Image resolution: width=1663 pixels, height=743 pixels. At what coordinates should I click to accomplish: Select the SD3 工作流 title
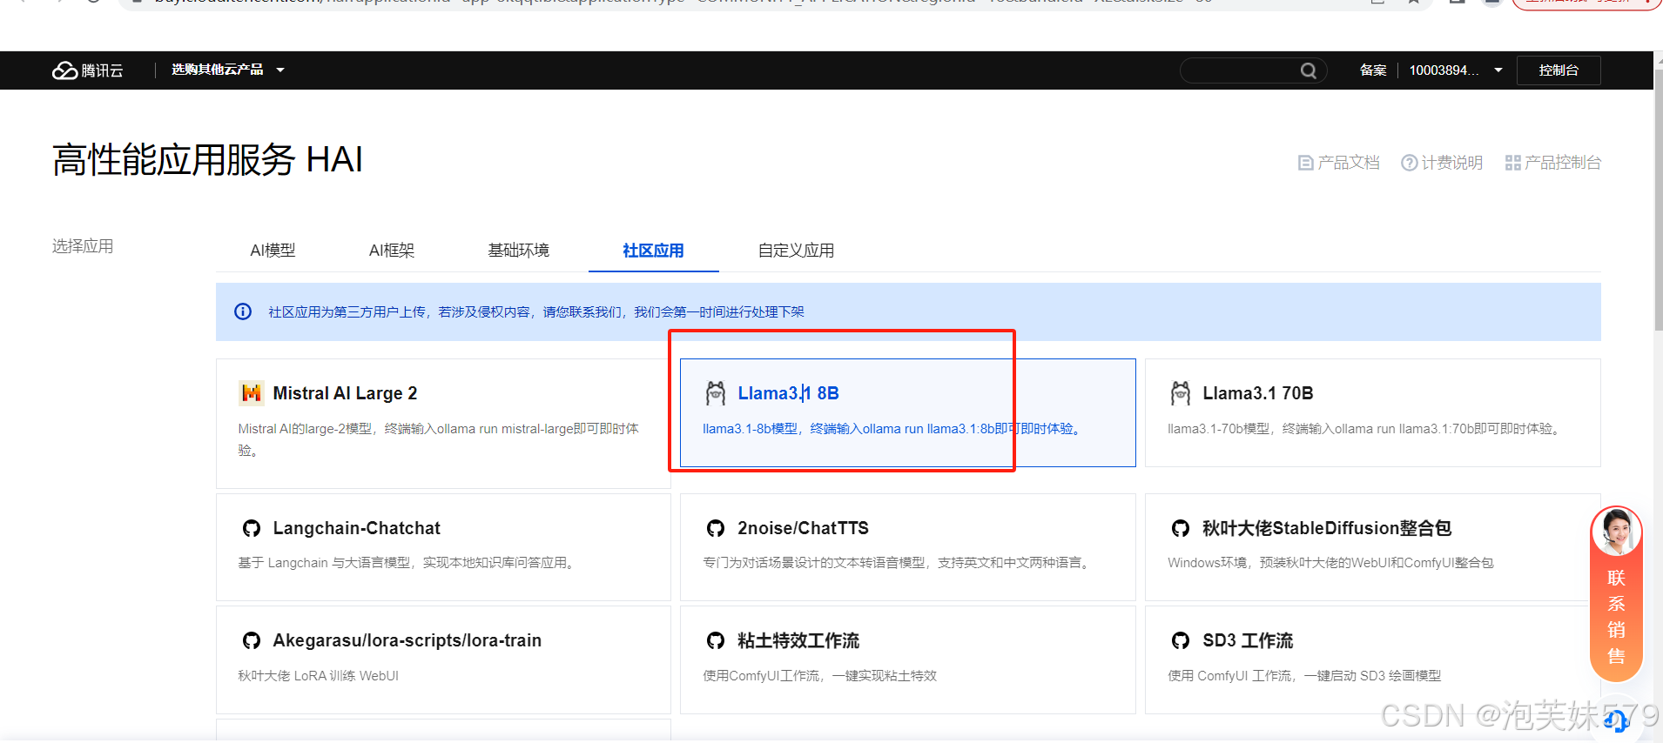(1248, 640)
